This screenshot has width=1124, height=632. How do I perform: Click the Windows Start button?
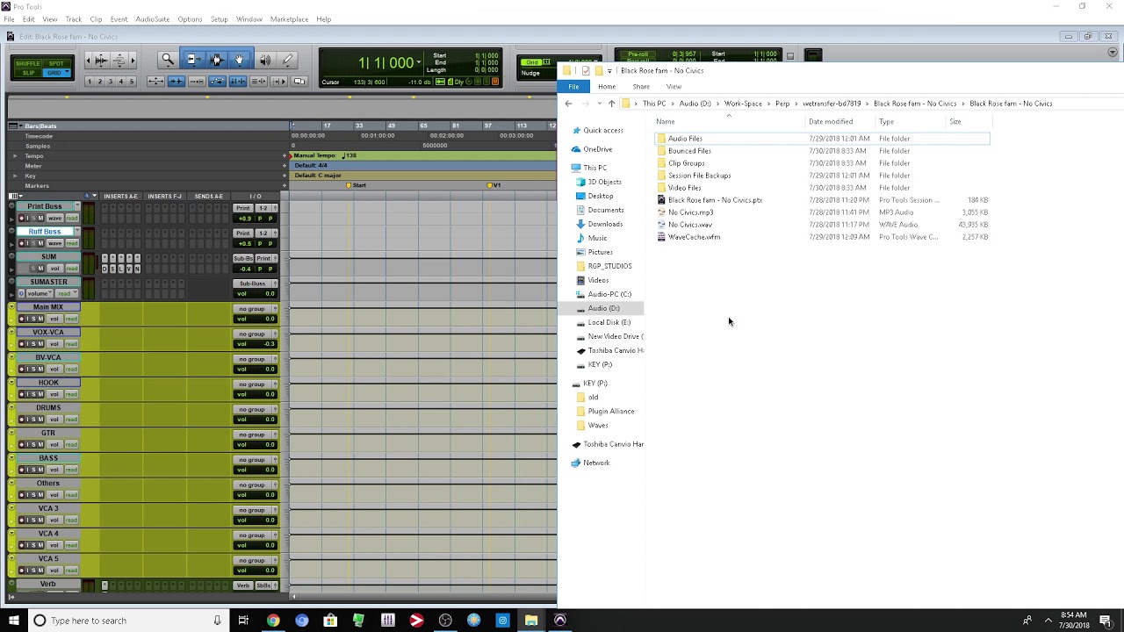click(x=13, y=621)
